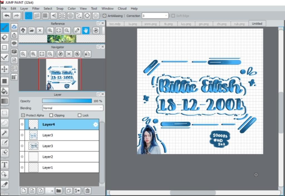Open the Snap menu

point(60,8)
